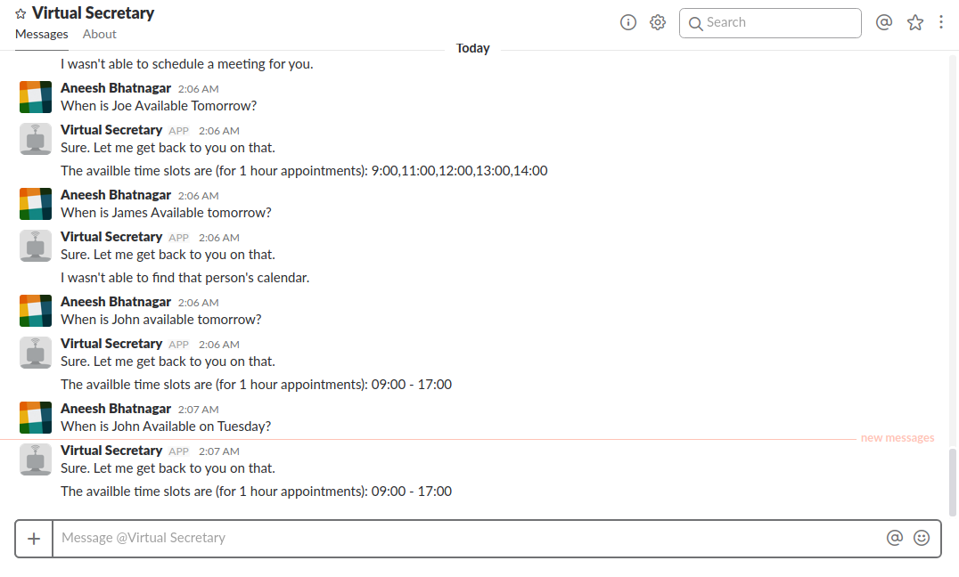Switch to the About tab
Viewport: 959px width, 577px height.
pyautogui.click(x=100, y=34)
